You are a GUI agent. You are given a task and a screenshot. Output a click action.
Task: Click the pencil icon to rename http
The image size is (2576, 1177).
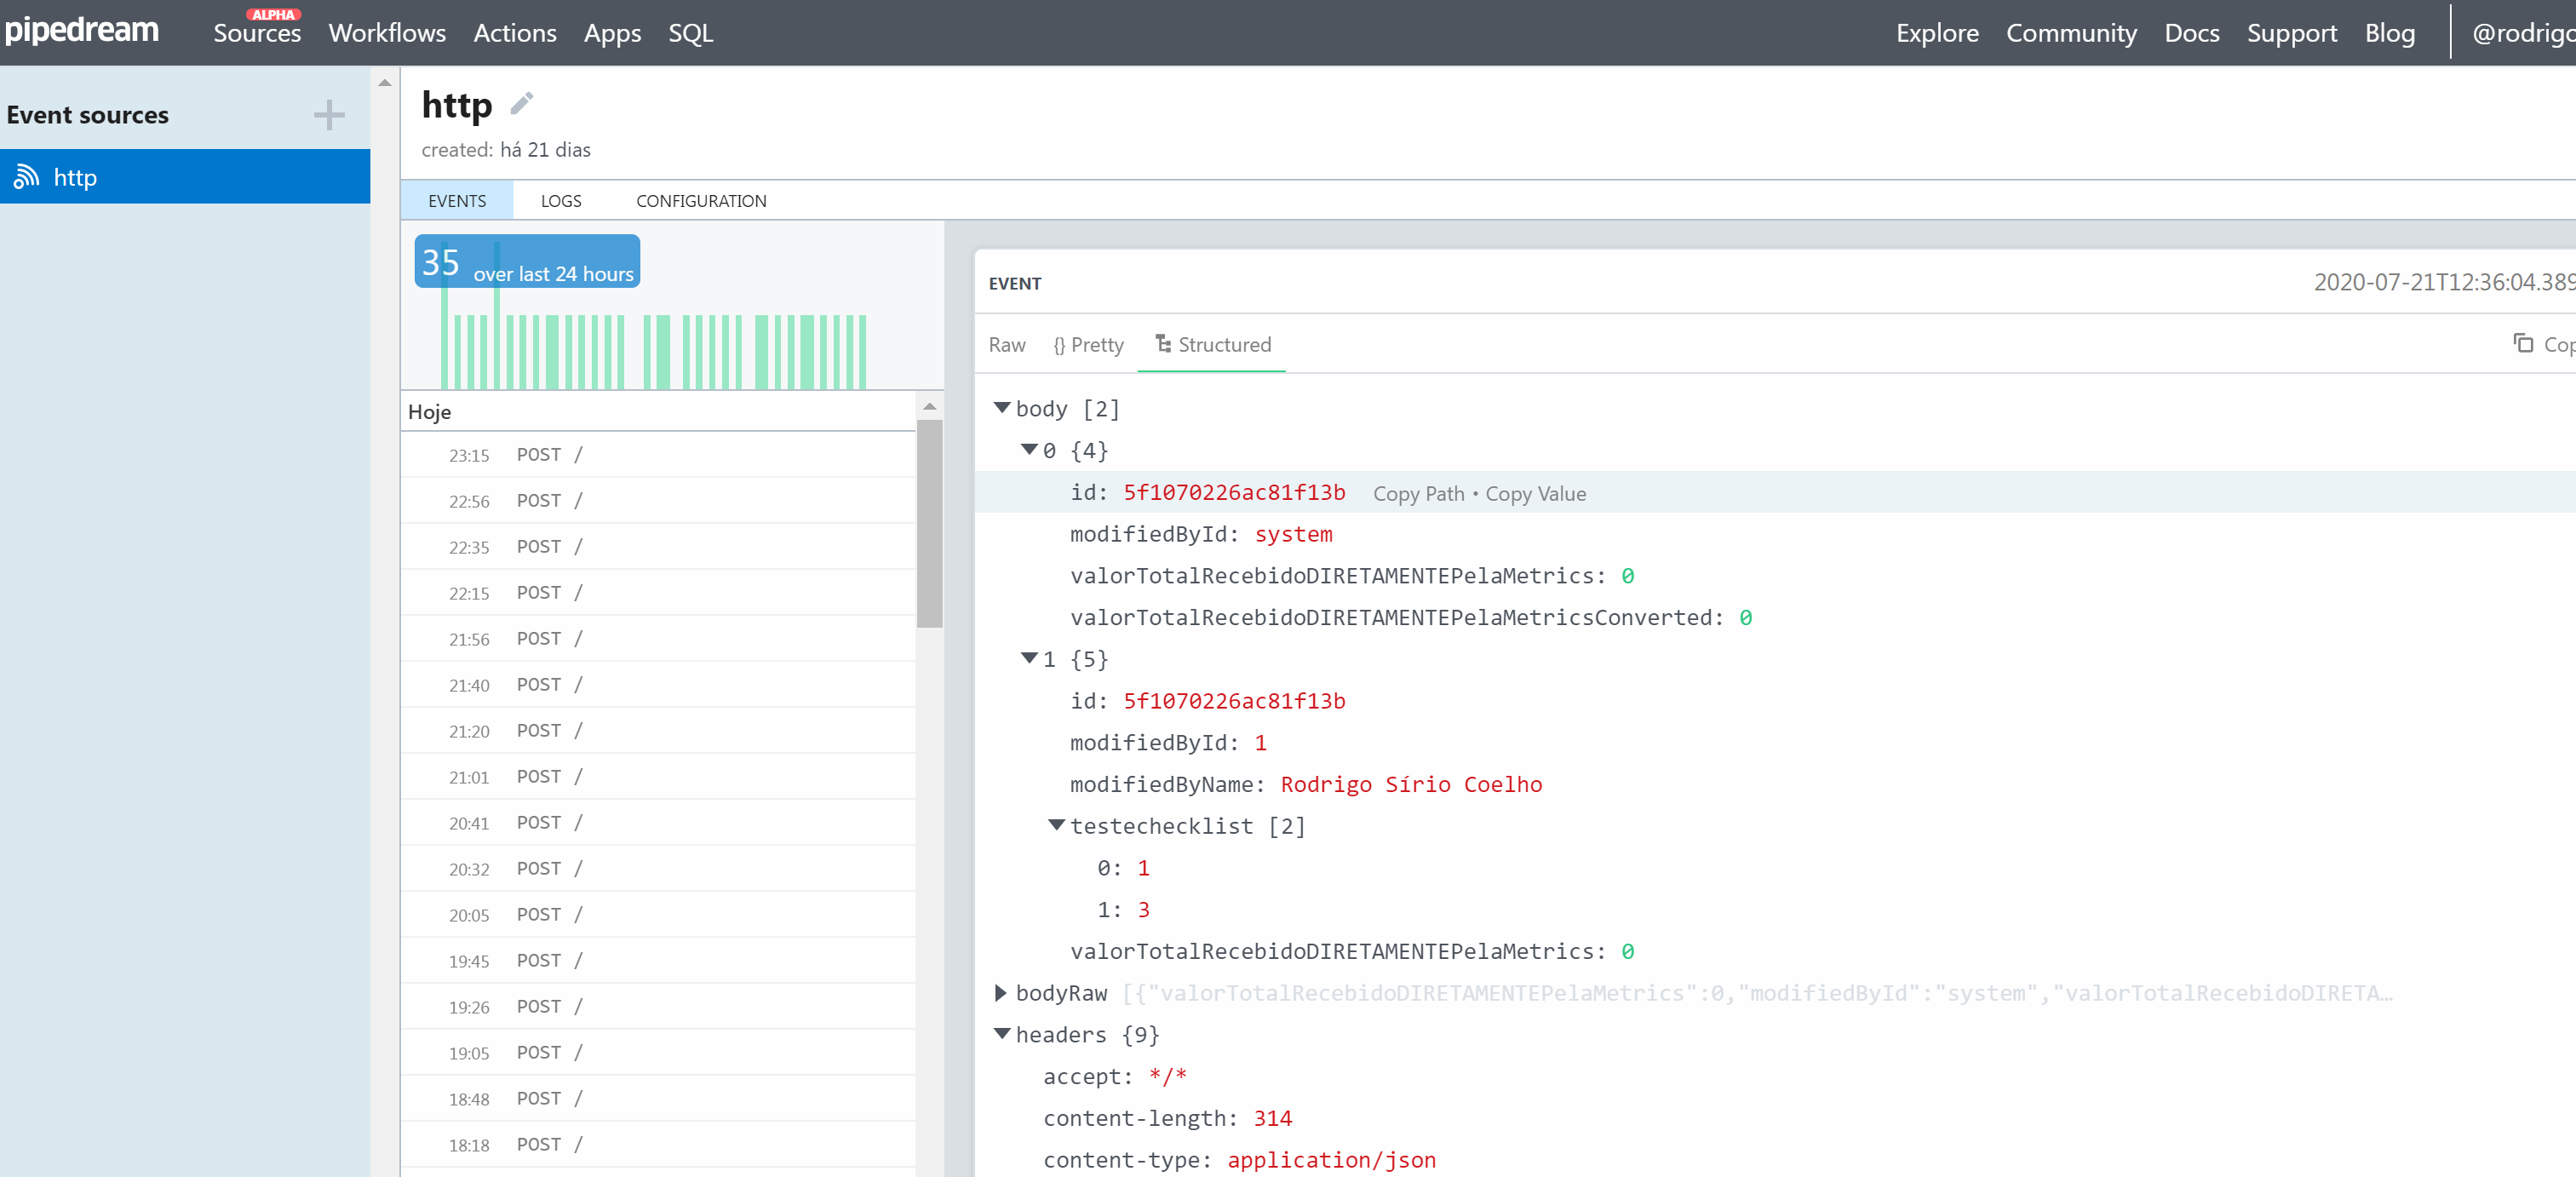click(522, 102)
